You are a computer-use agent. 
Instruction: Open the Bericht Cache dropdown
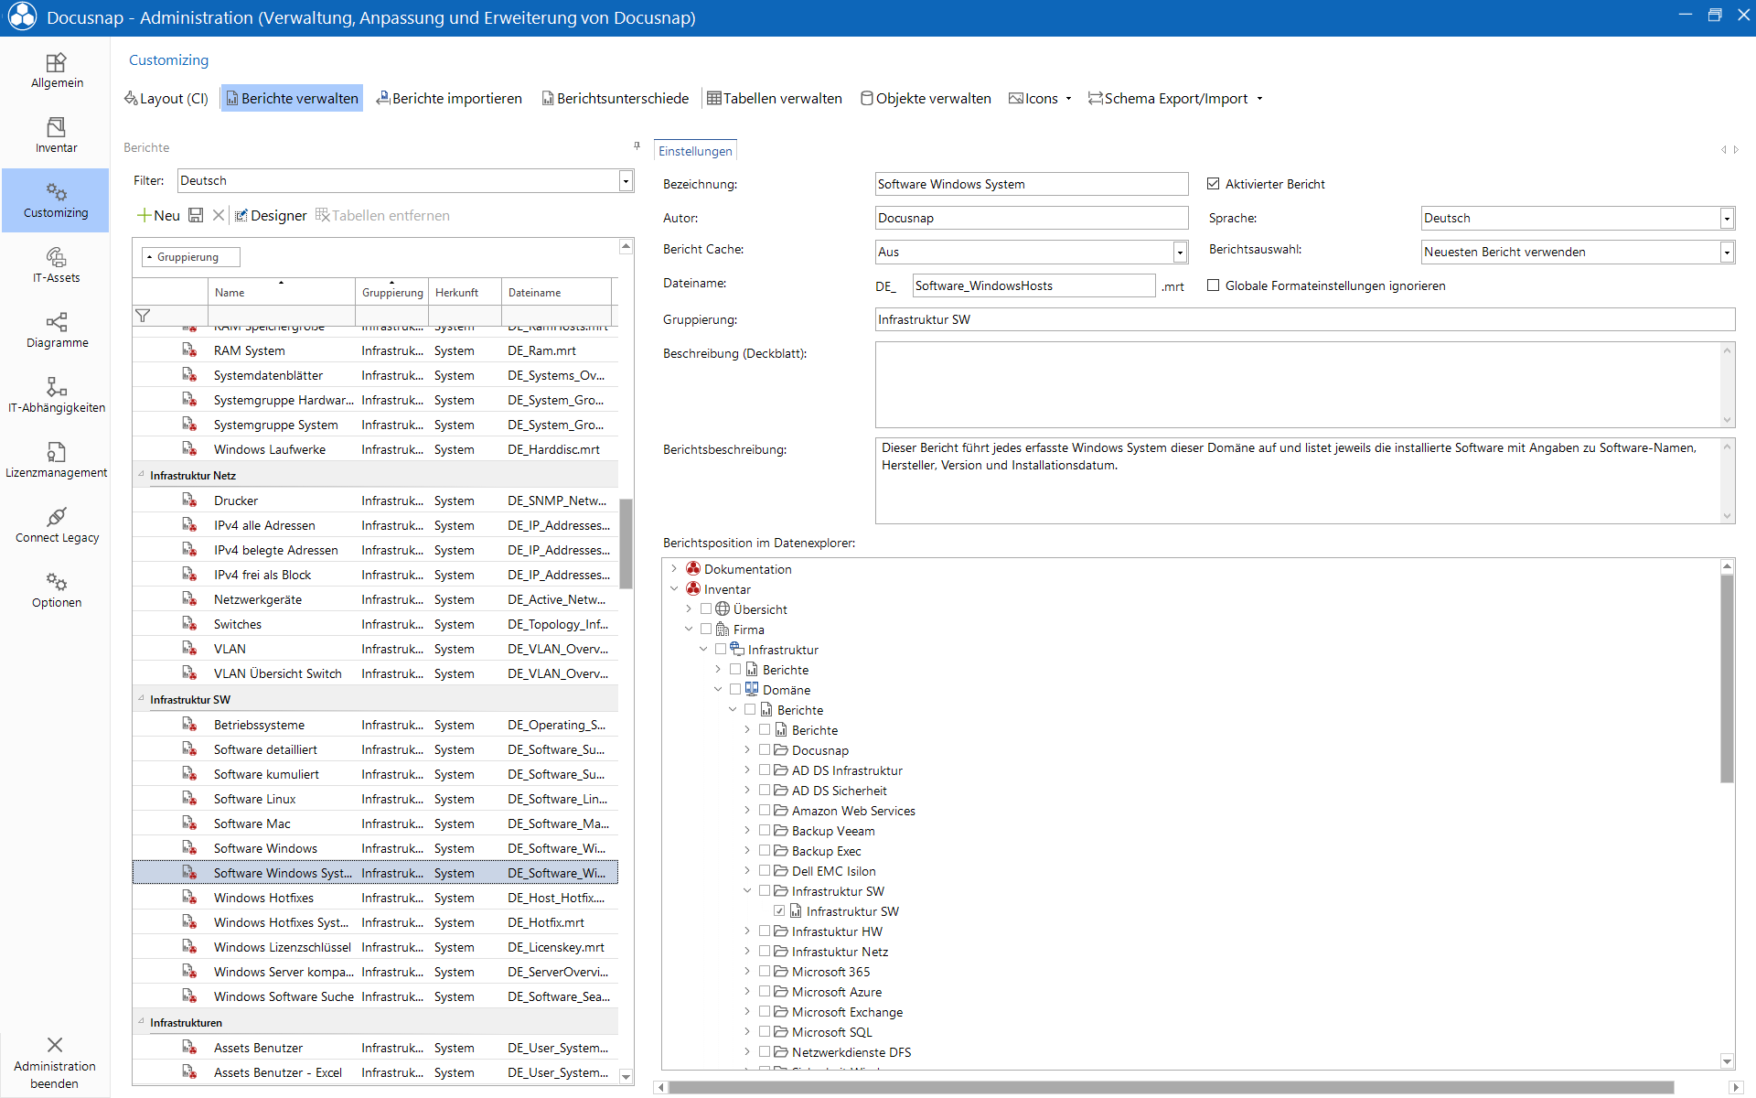[1180, 252]
